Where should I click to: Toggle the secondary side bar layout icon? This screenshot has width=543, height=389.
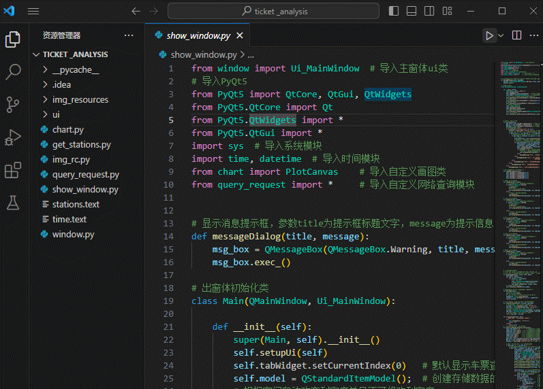tap(429, 11)
